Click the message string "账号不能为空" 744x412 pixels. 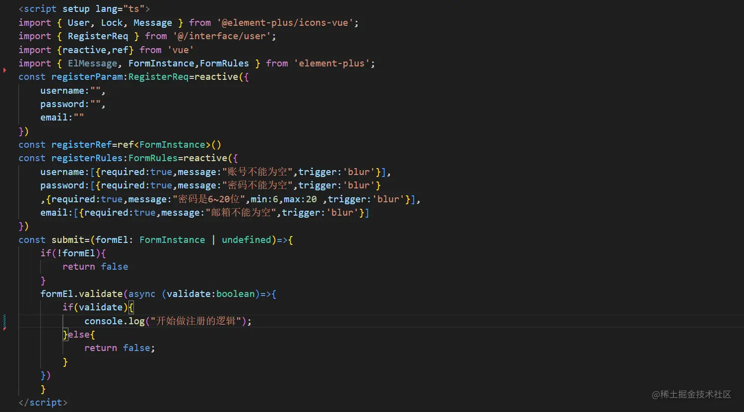(x=257, y=172)
